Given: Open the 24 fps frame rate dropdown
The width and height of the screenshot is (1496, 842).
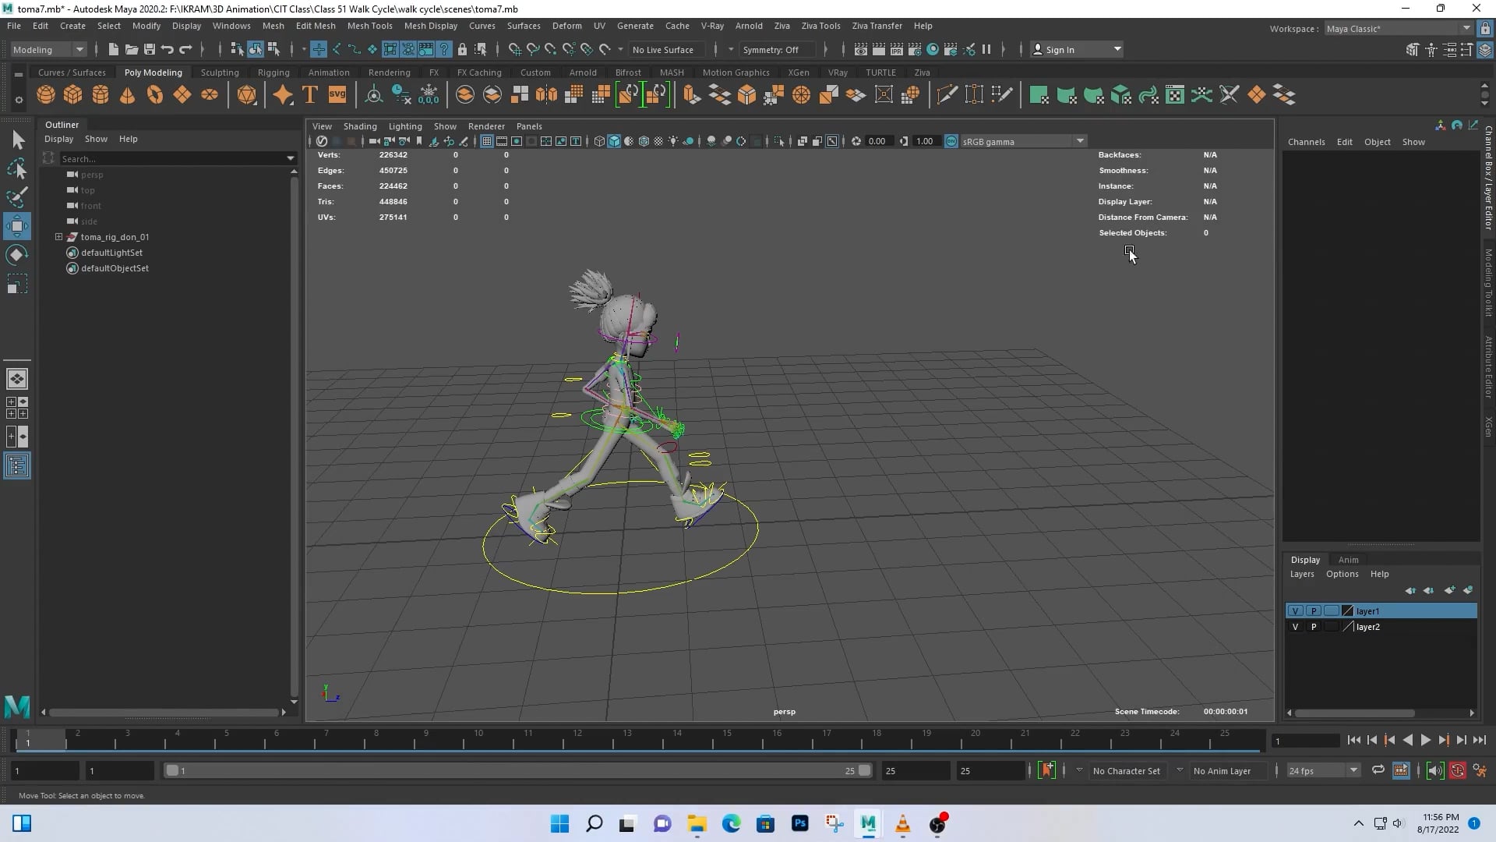Looking at the screenshot, I should [x=1322, y=770].
